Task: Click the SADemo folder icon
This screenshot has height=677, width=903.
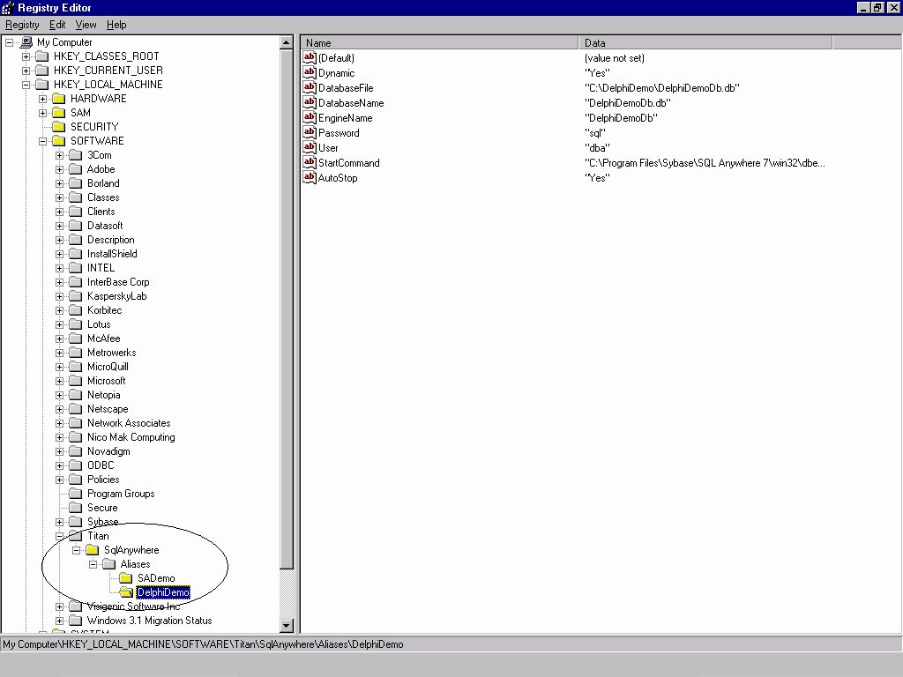Action: 126,578
